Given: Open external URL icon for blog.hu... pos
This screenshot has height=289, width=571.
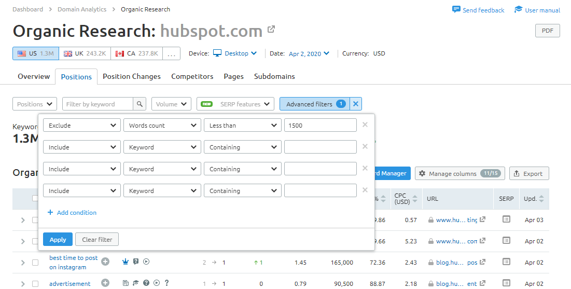Looking at the screenshot, I should pos(482,262).
